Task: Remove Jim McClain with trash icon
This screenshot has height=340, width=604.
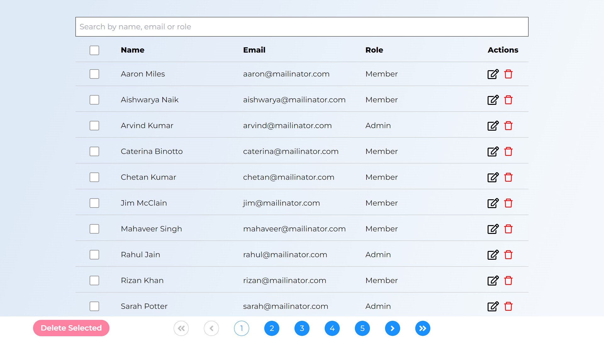Action: (x=508, y=203)
